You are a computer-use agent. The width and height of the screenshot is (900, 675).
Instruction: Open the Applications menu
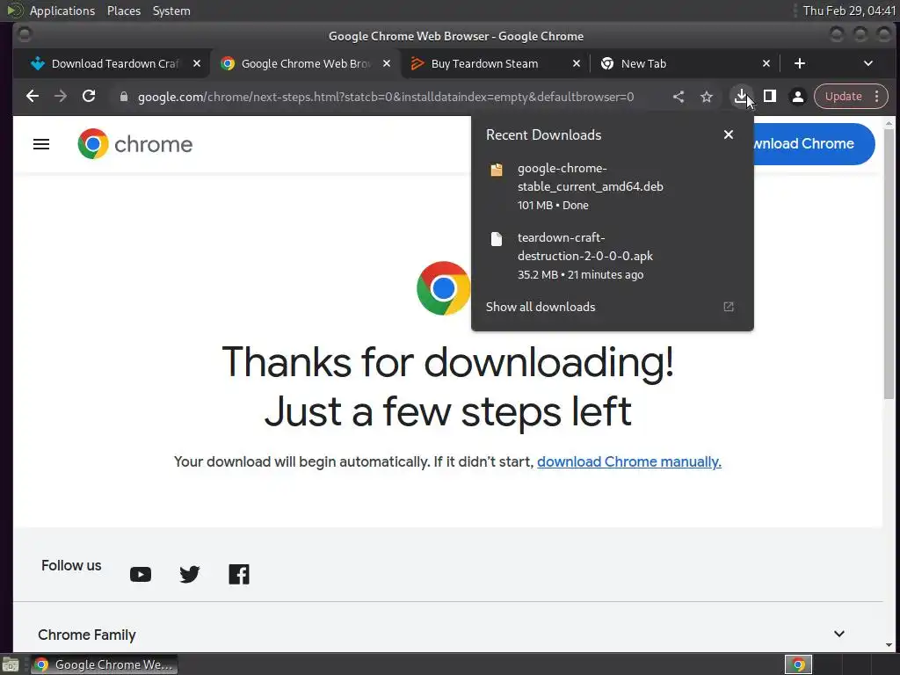[x=62, y=11]
